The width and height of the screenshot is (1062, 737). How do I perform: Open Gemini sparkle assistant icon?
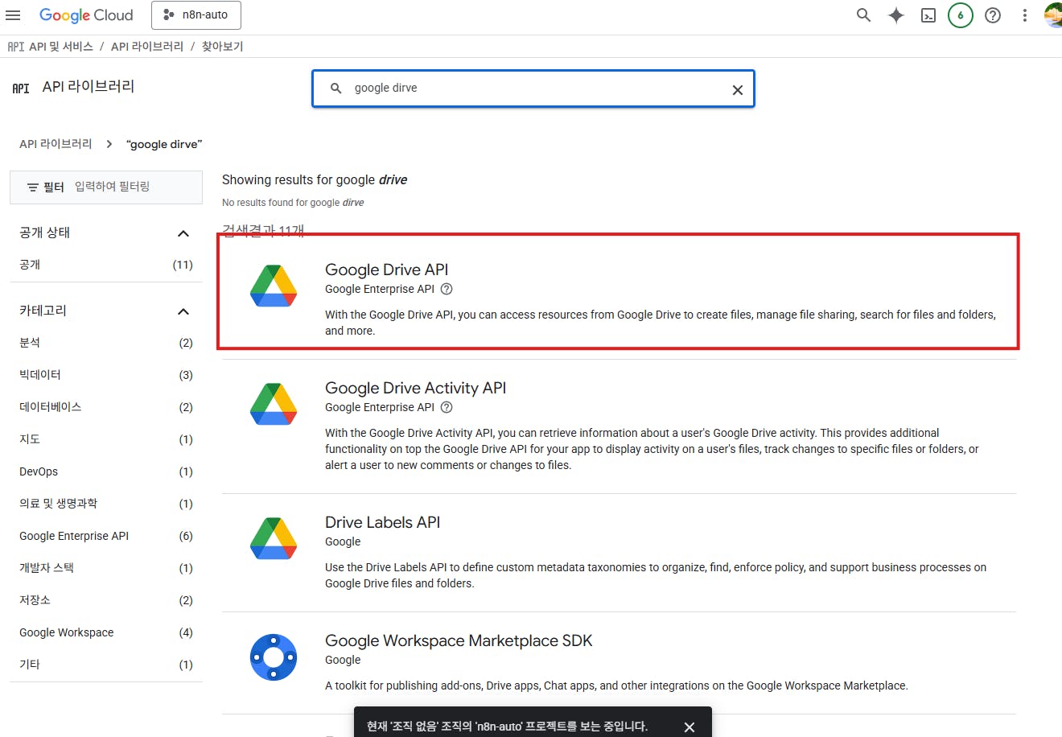(x=896, y=14)
